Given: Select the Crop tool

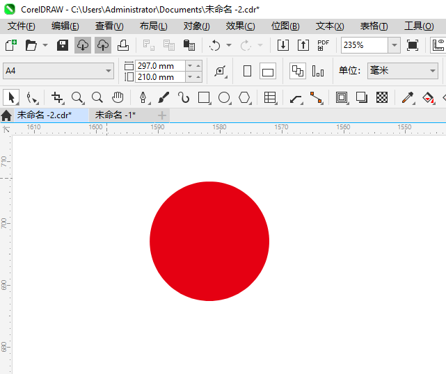Looking at the screenshot, I should pyautogui.click(x=57, y=97).
